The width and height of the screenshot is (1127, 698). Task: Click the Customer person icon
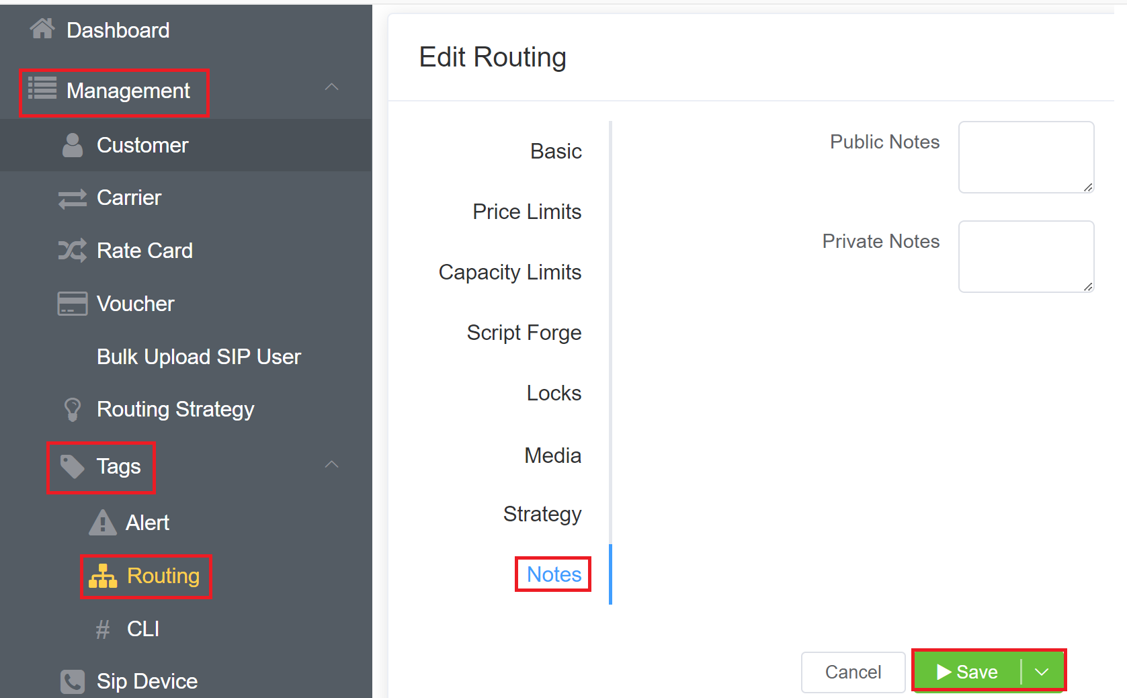click(x=73, y=145)
